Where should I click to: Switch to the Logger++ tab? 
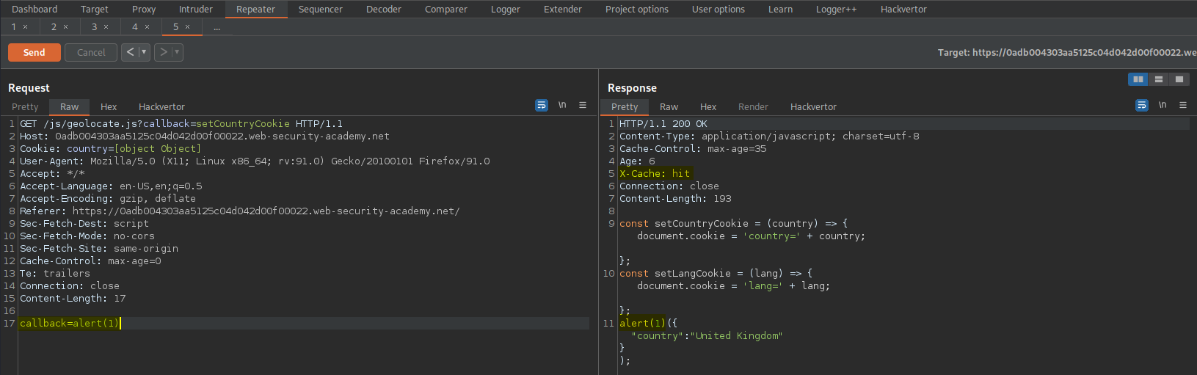point(837,9)
